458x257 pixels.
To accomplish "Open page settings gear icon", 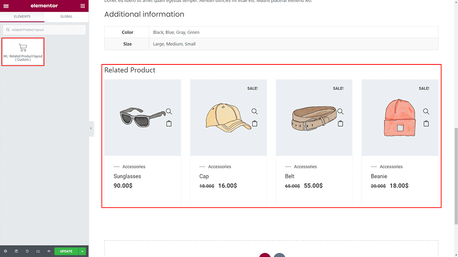I will click(6, 251).
